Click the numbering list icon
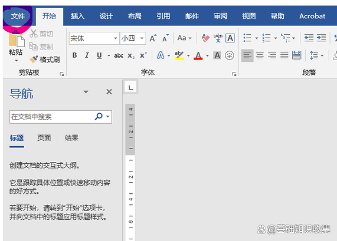The width and height of the screenshot is (337, 241). (266, 38)
